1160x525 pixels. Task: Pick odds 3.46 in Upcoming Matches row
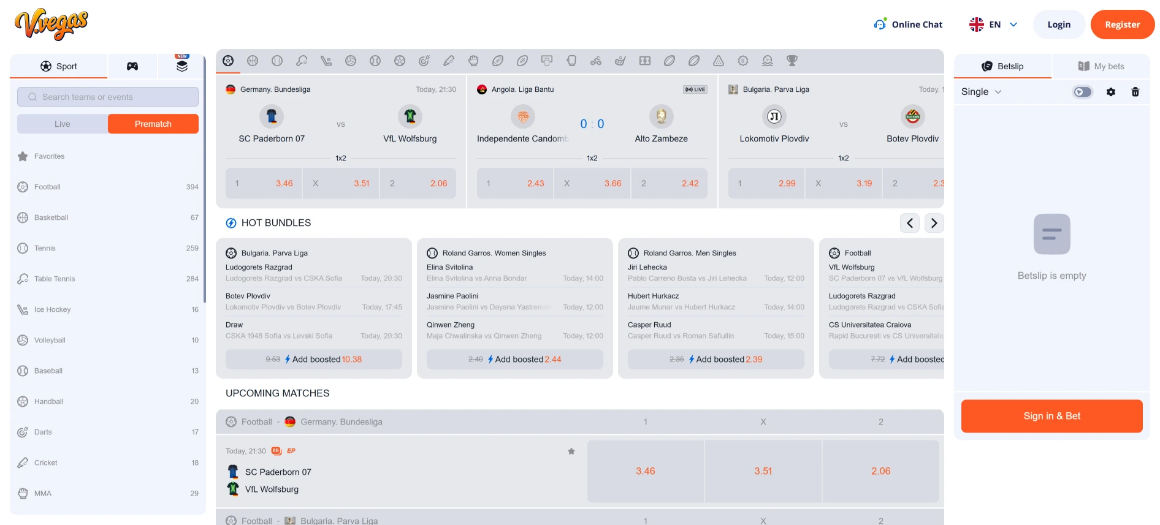(x=646, y=471)
